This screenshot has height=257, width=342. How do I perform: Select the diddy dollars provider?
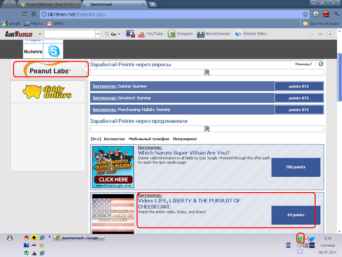point(48,92)
